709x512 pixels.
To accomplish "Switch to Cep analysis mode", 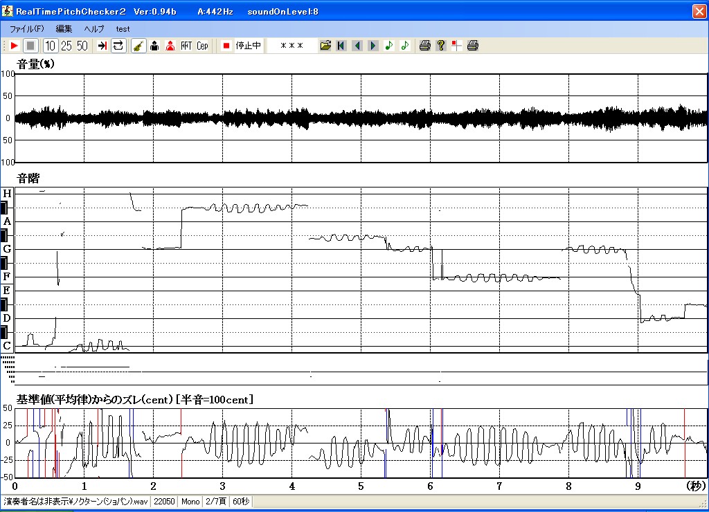I will click(203, 46).
